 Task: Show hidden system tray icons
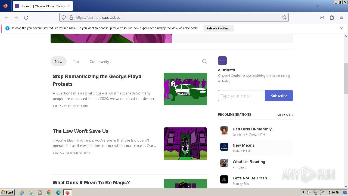pyautogui.click(x=303, y=192)
